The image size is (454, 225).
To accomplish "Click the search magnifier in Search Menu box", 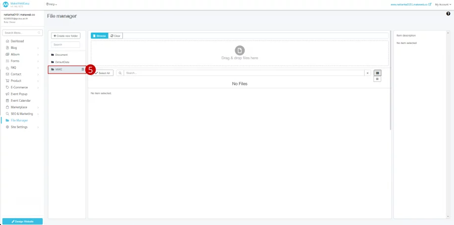I will tap(39, 33).
